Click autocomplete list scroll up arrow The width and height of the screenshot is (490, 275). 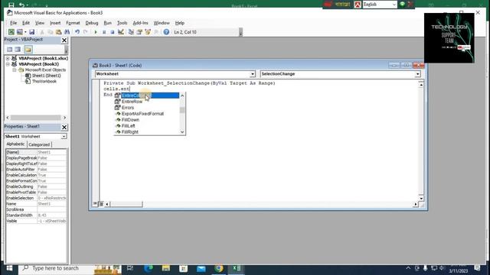click(x=182, y=95)
